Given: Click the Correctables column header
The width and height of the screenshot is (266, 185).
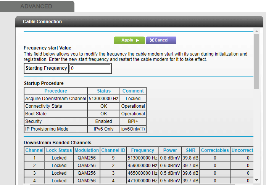Looking at the screenshot, I should pos(215,150).
